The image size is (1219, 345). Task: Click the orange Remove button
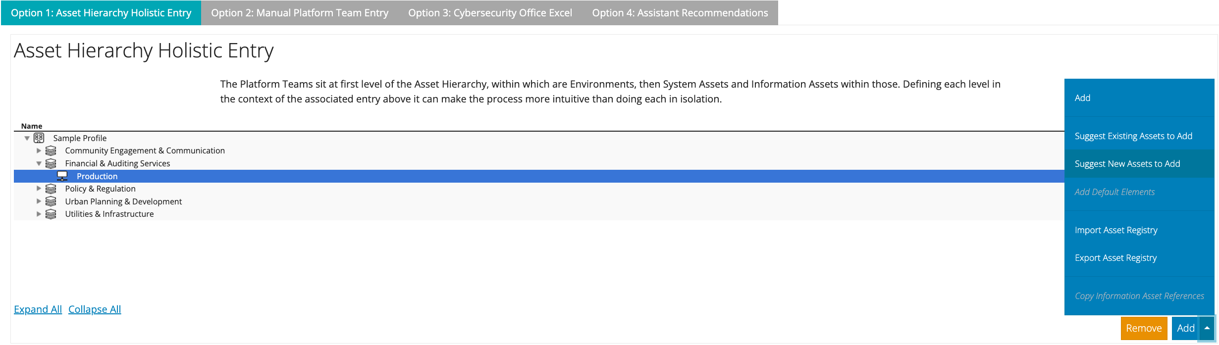point(1144,328)
